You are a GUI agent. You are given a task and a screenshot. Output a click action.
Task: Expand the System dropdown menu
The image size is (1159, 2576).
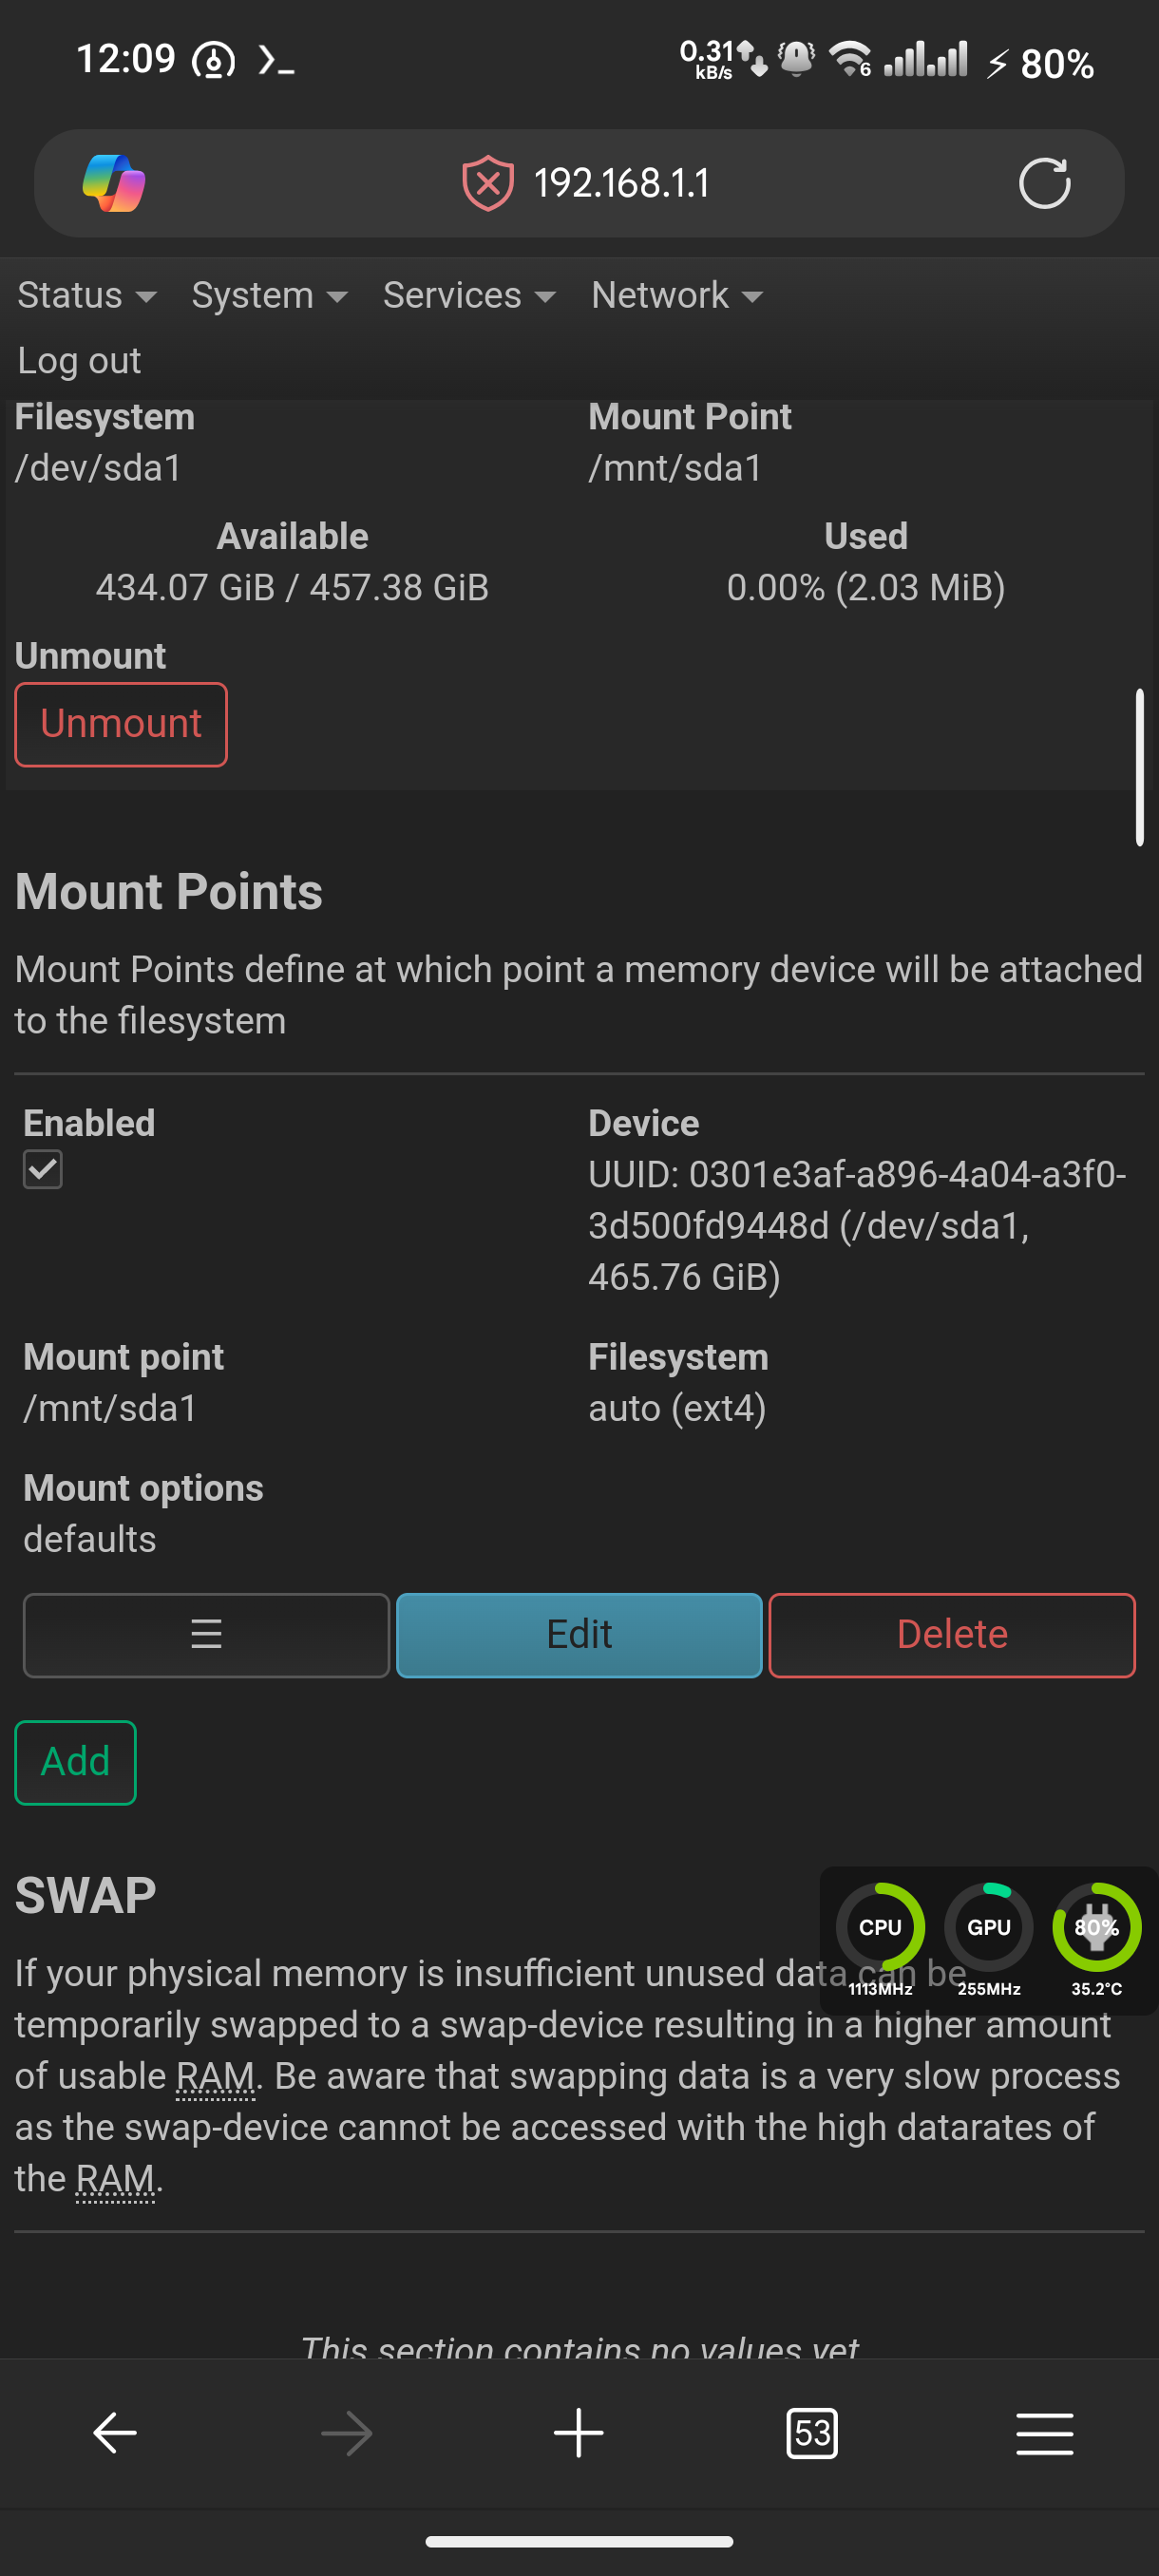270,295
